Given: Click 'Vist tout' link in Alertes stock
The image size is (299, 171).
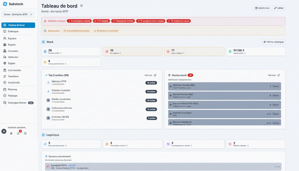Looking at the screenshot, I should tap(272, 75).
